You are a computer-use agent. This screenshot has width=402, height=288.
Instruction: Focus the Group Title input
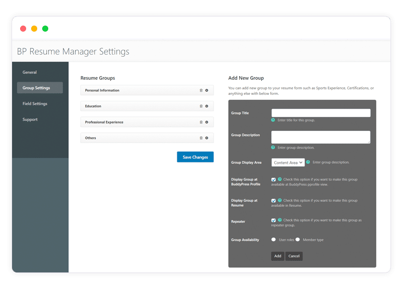click(x=321, y=113)
